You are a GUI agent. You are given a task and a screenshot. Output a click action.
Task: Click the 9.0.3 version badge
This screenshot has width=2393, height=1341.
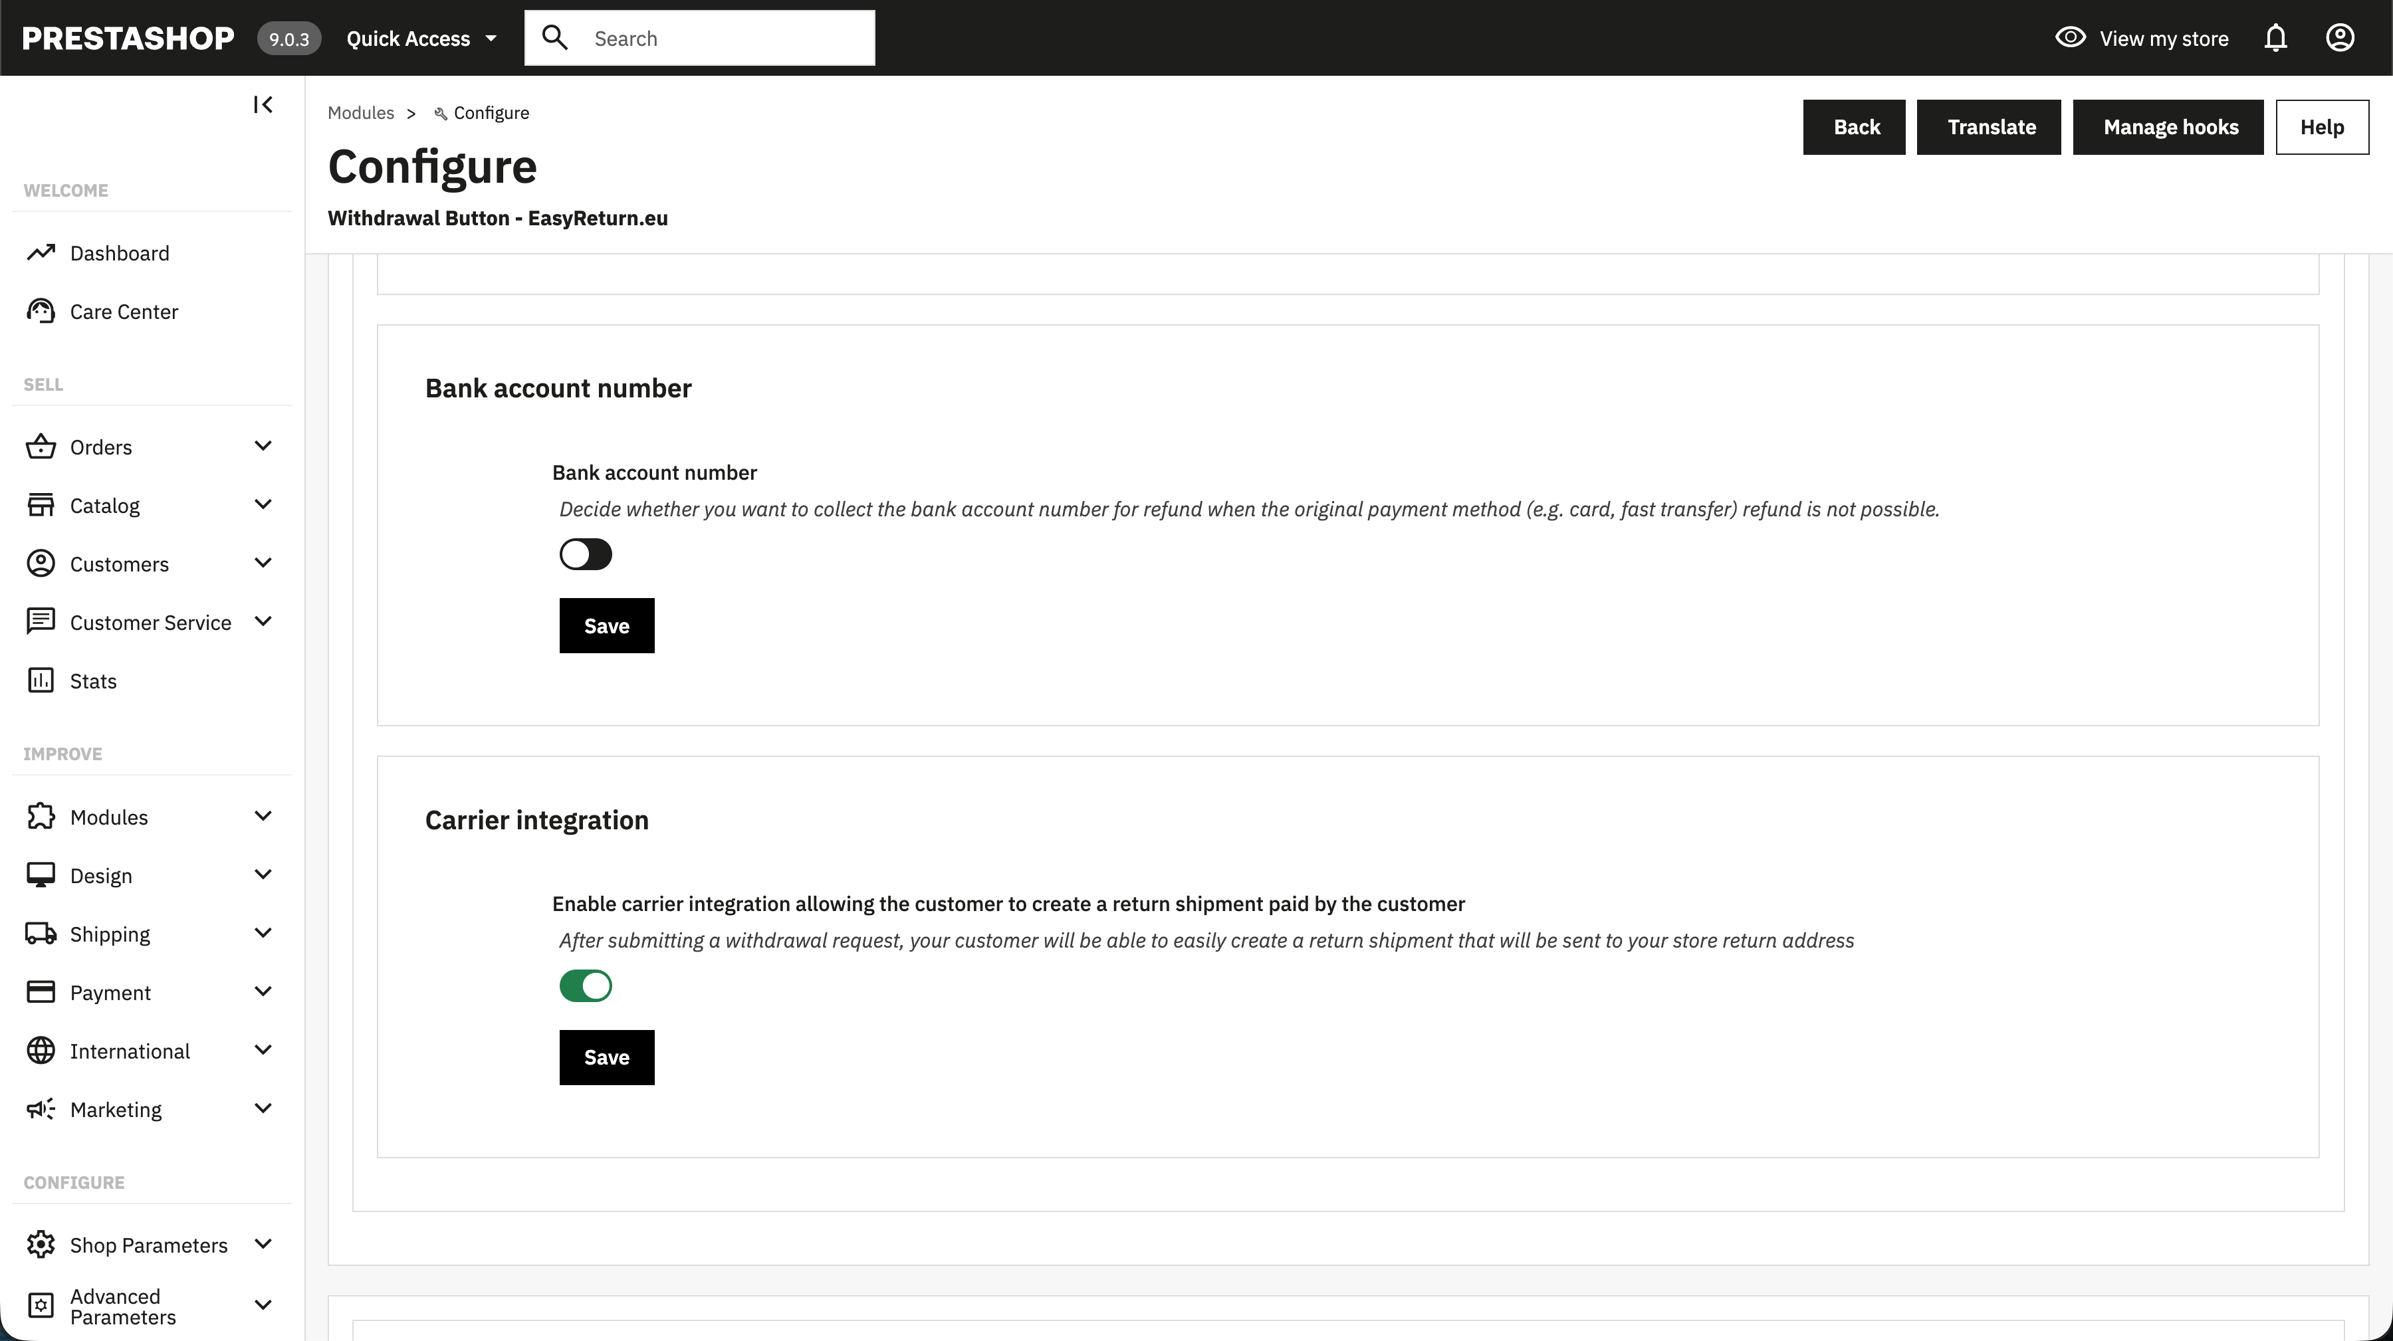pos(289,38)
